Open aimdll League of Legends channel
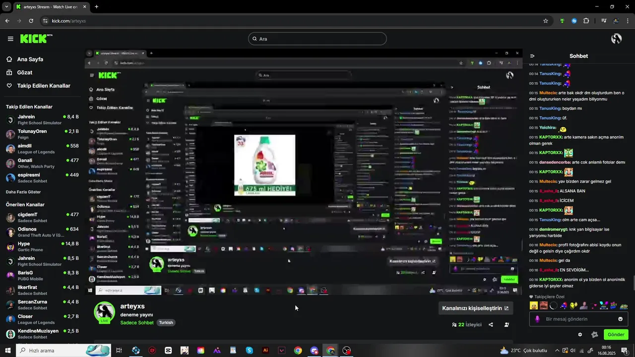Viewport: 635px width, 357px height. (43, 149)
